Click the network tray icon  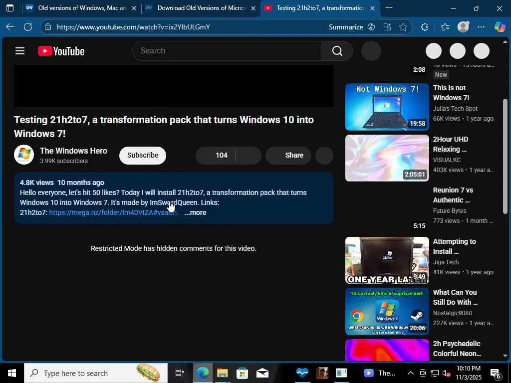tap(435, 373)
